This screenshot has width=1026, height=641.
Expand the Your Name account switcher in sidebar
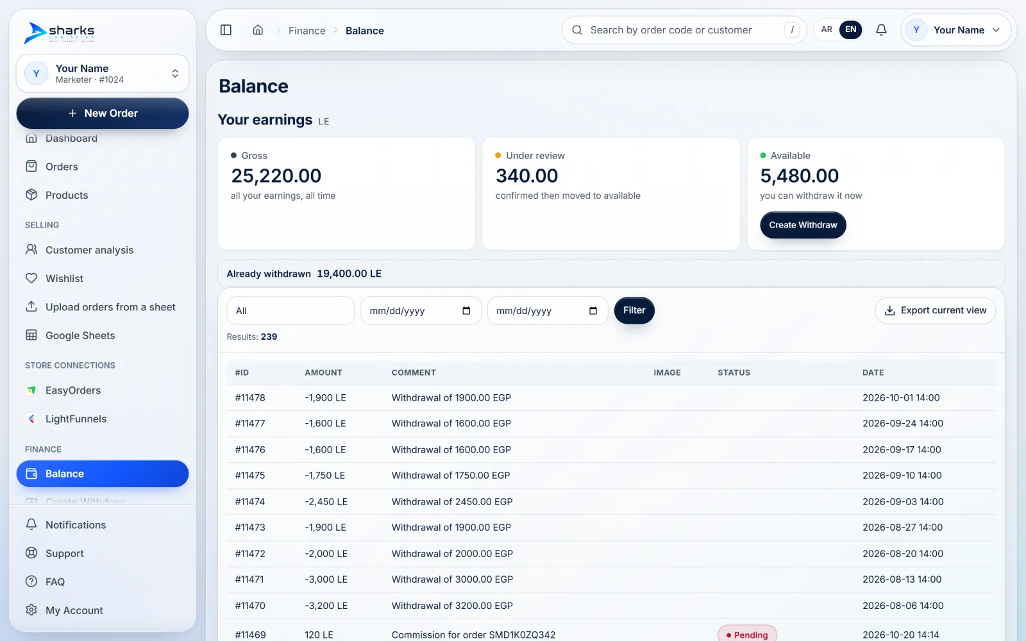click(x=103, y=74)
